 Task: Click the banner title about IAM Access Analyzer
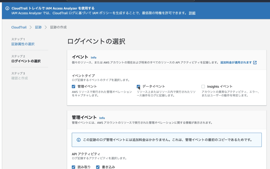pyautogui.click(x=53, y=8)
